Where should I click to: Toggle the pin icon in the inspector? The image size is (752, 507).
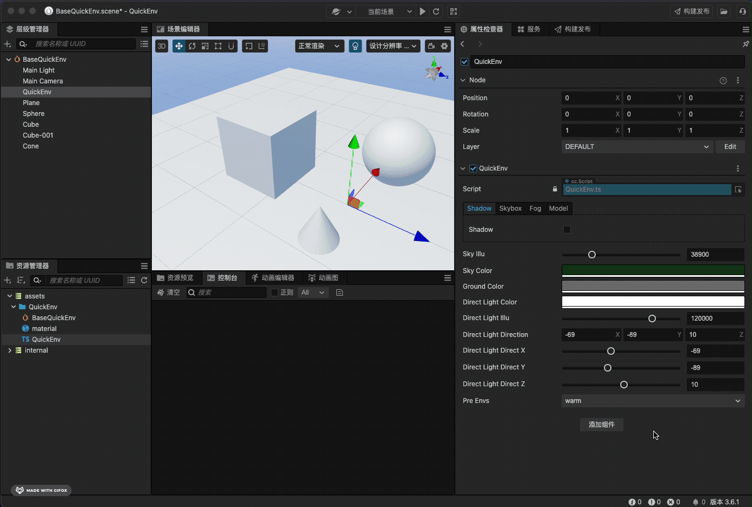pyautogui.click(x=745, y=44)
